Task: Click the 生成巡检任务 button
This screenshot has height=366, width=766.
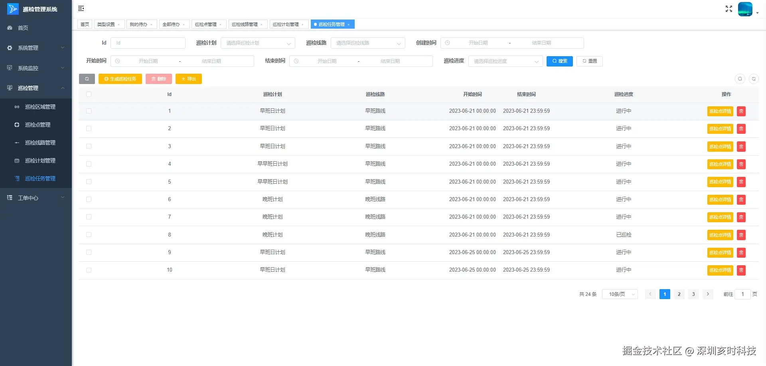Action: [120, 79]
